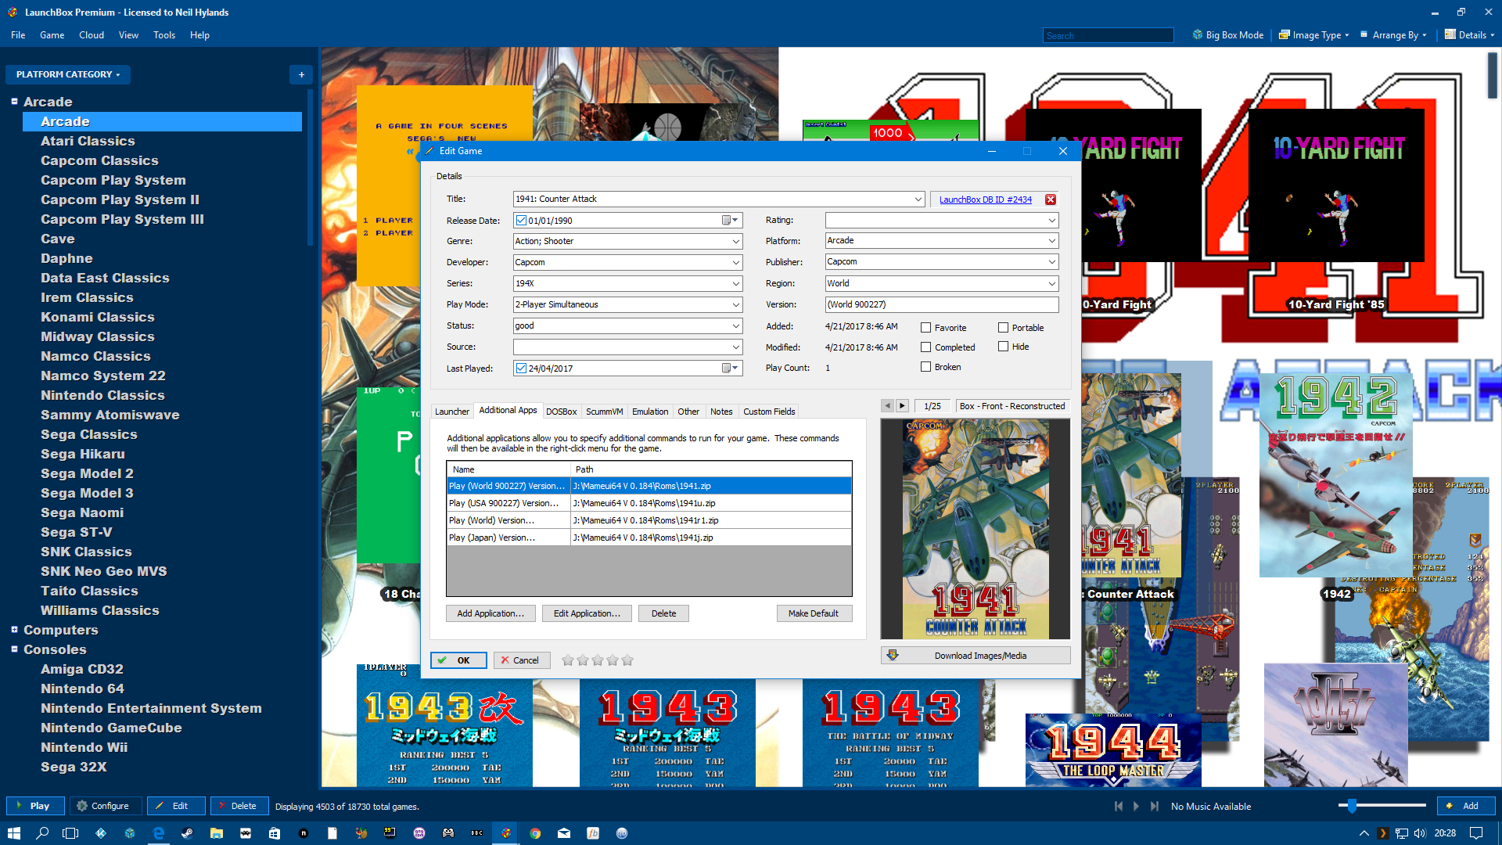The image size is (1502, 845).
Task: Show next game image arrow
Action: 902,406
